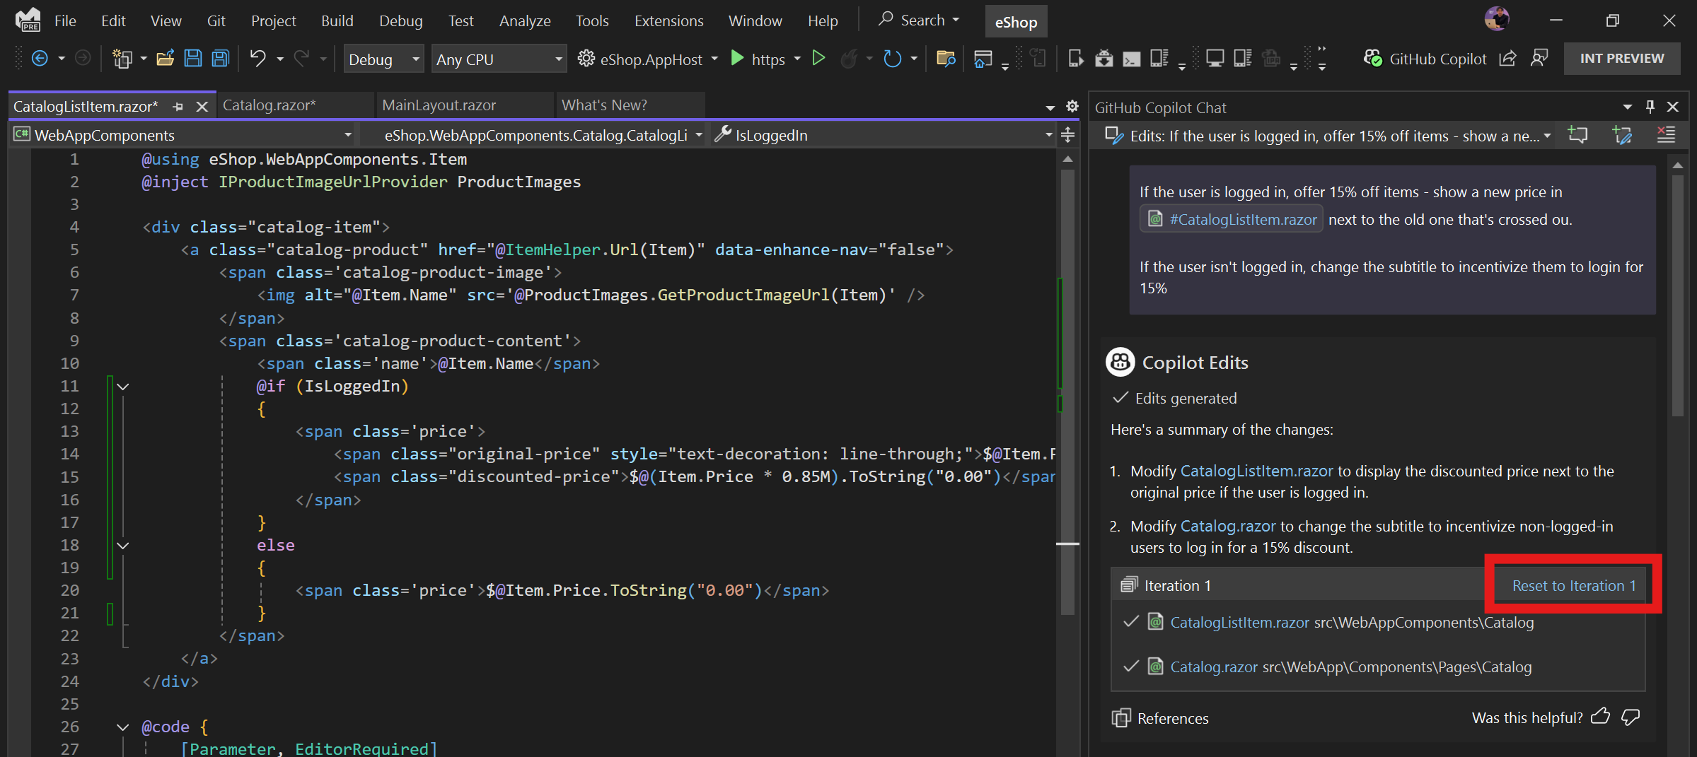
Task: Click the Save All toolbar icon
Action: [x=221, y=59]
